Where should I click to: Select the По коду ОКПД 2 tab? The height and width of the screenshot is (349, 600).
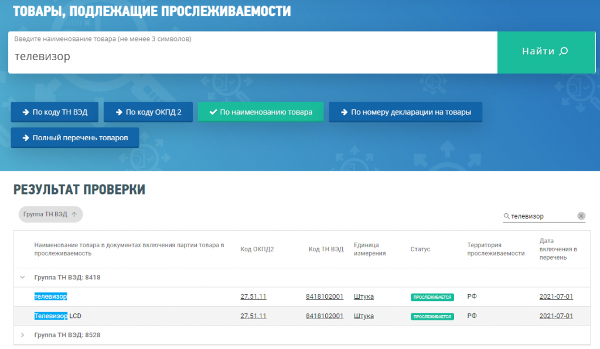[148, 112]
